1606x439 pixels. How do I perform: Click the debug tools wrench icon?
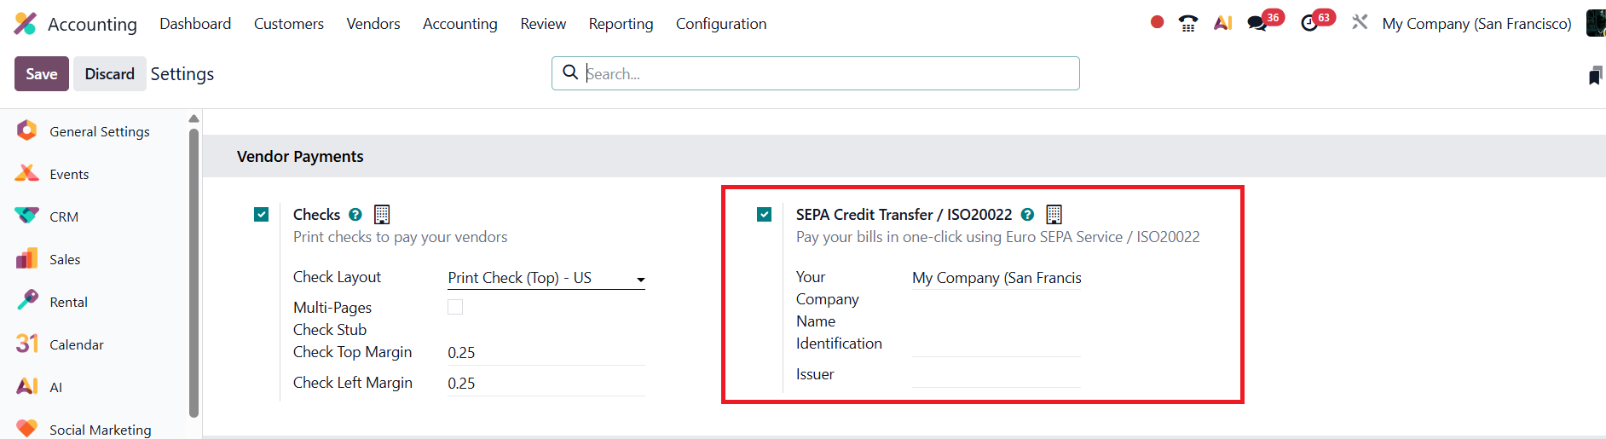pos(1360,22)
